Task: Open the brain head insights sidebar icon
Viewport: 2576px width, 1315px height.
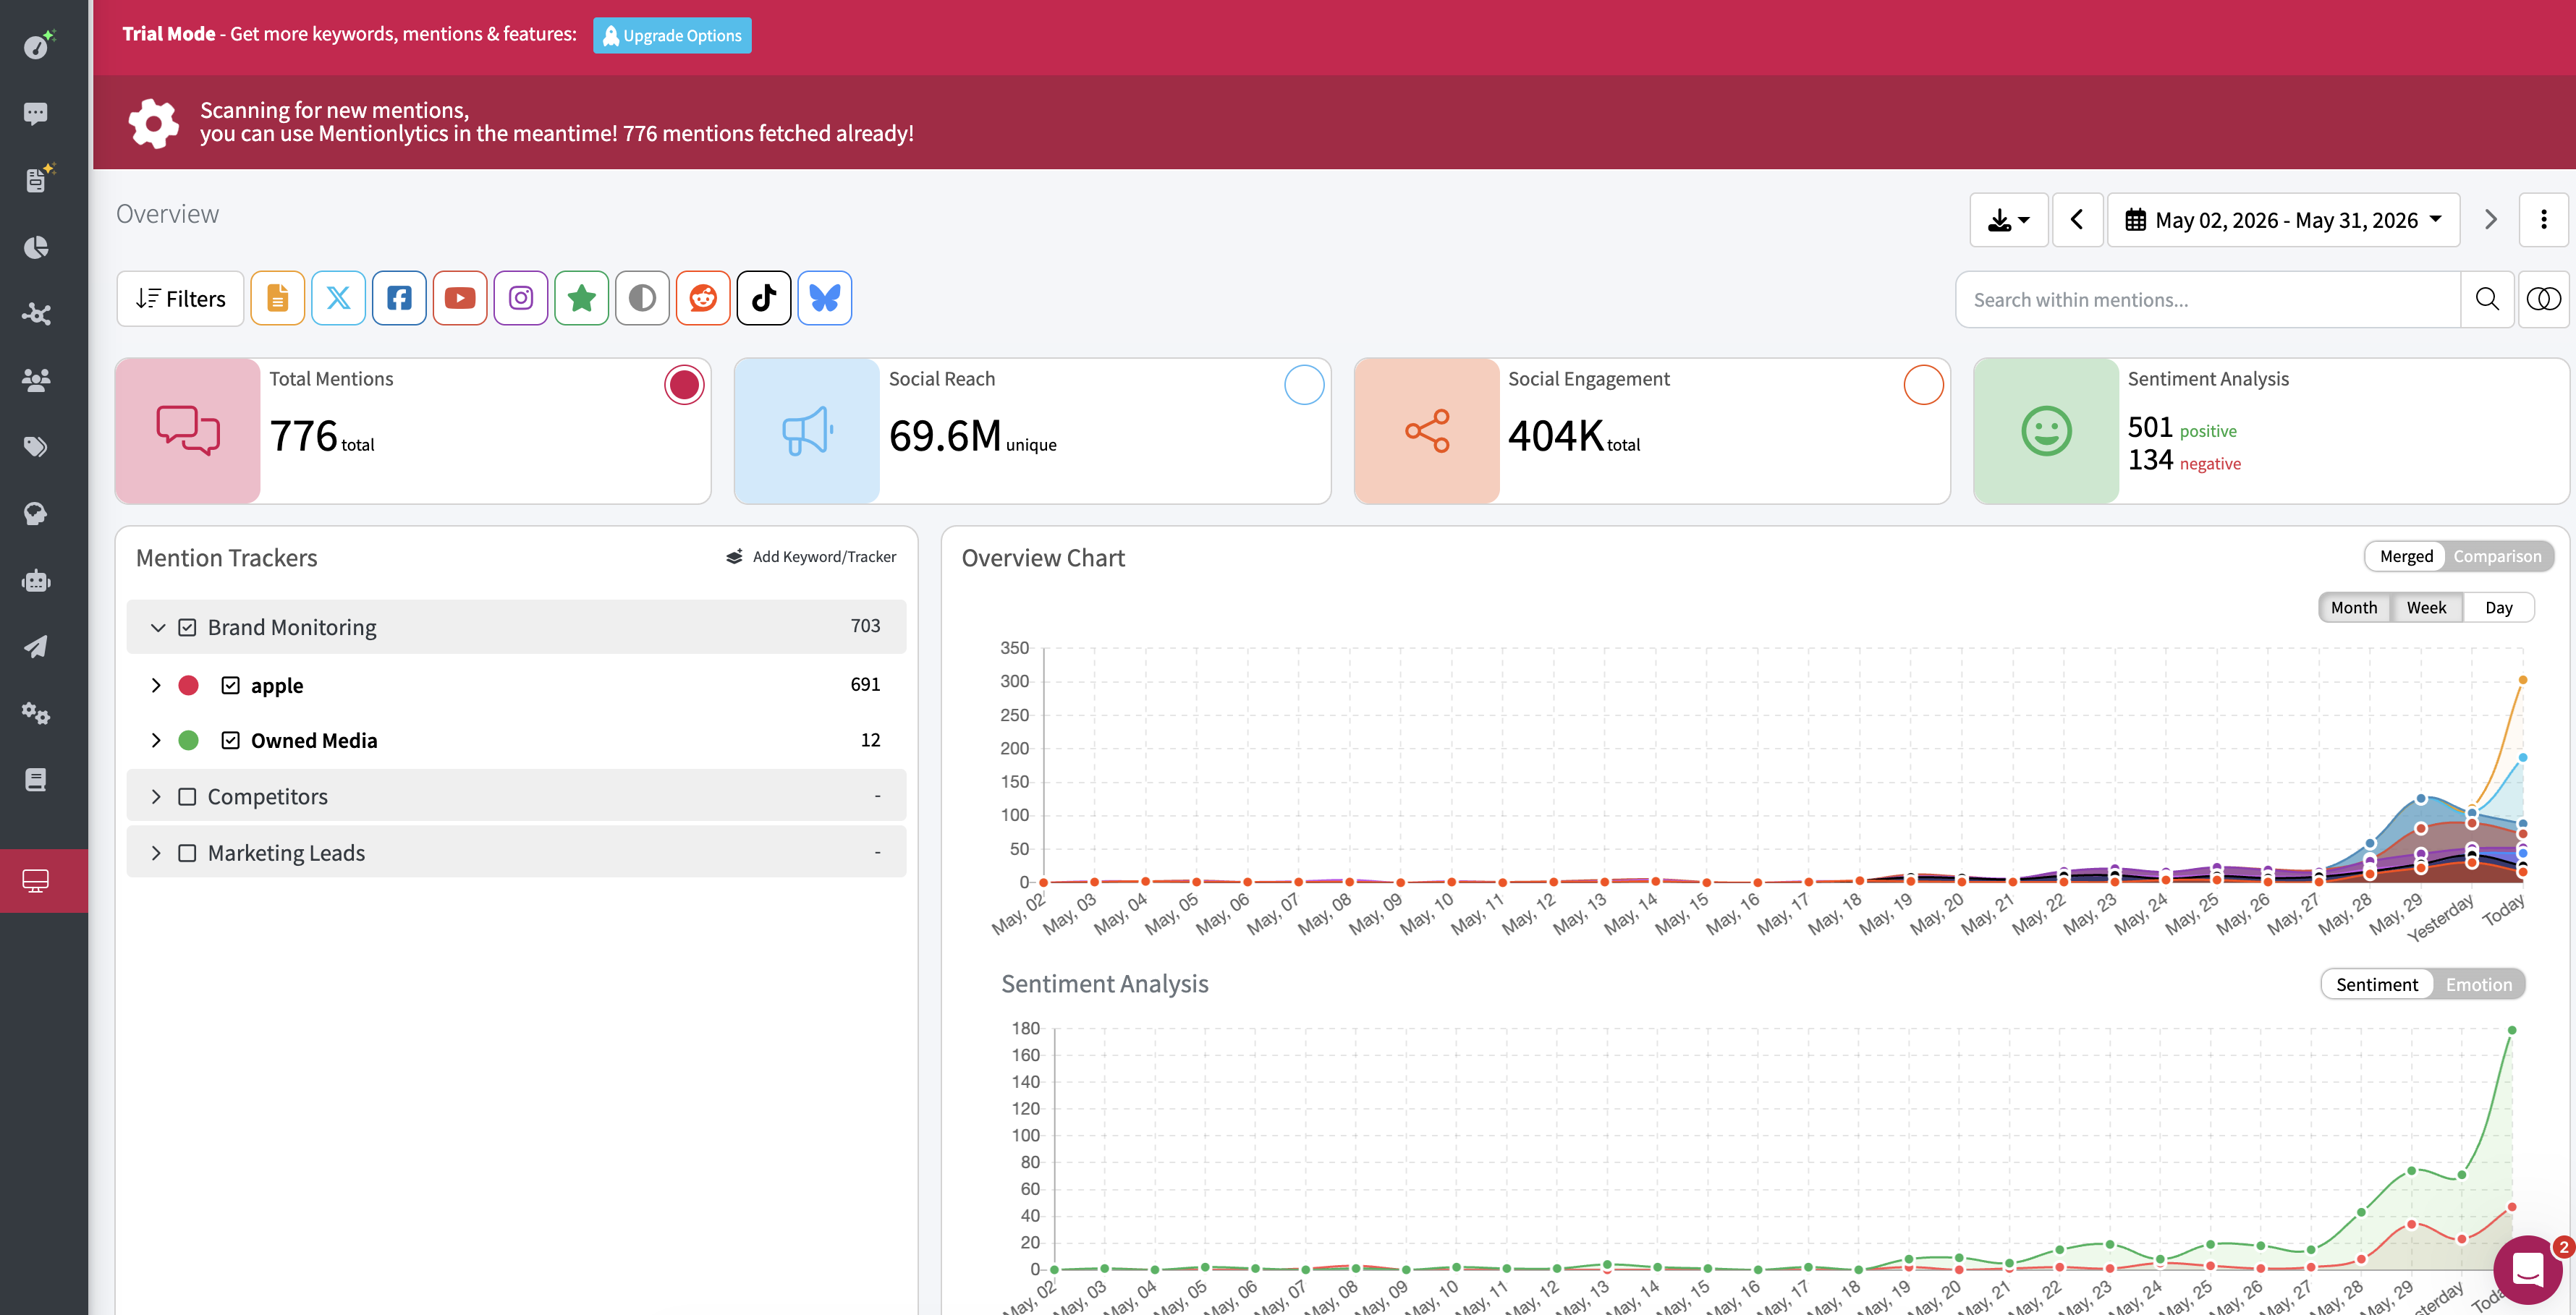Action: click(36, 514)
